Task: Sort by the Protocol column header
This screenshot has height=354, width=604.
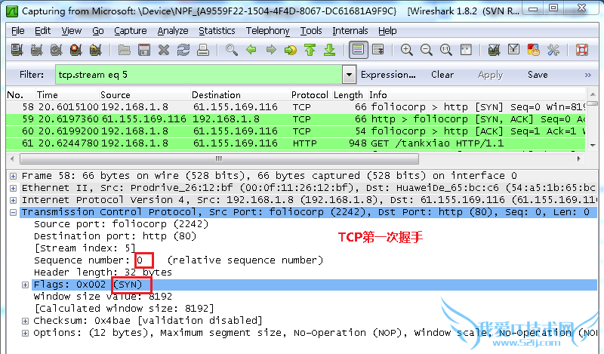Action: point(310,95)
